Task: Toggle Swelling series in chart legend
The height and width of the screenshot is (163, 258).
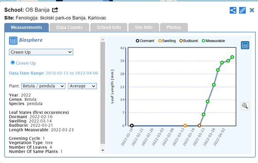Action: coord(167,41)
